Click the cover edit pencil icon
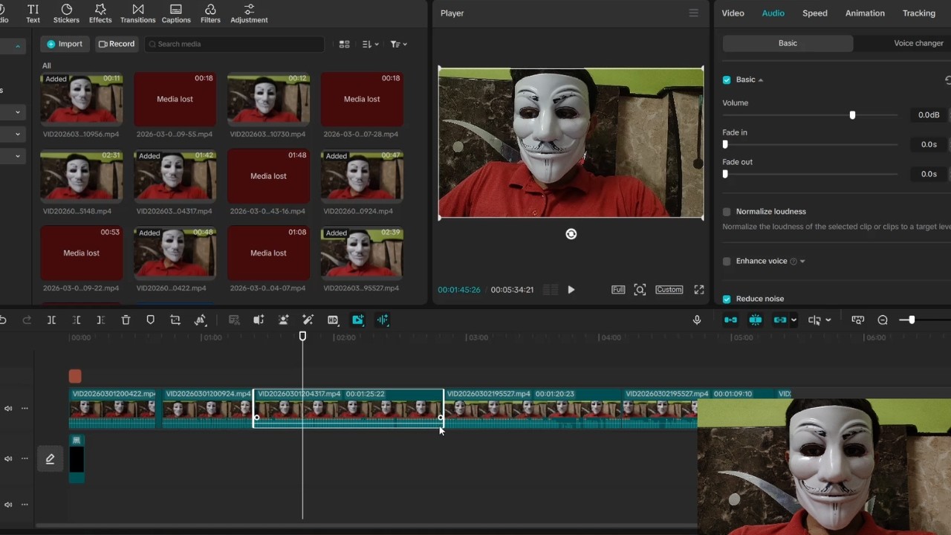 (x=50, y=459)
